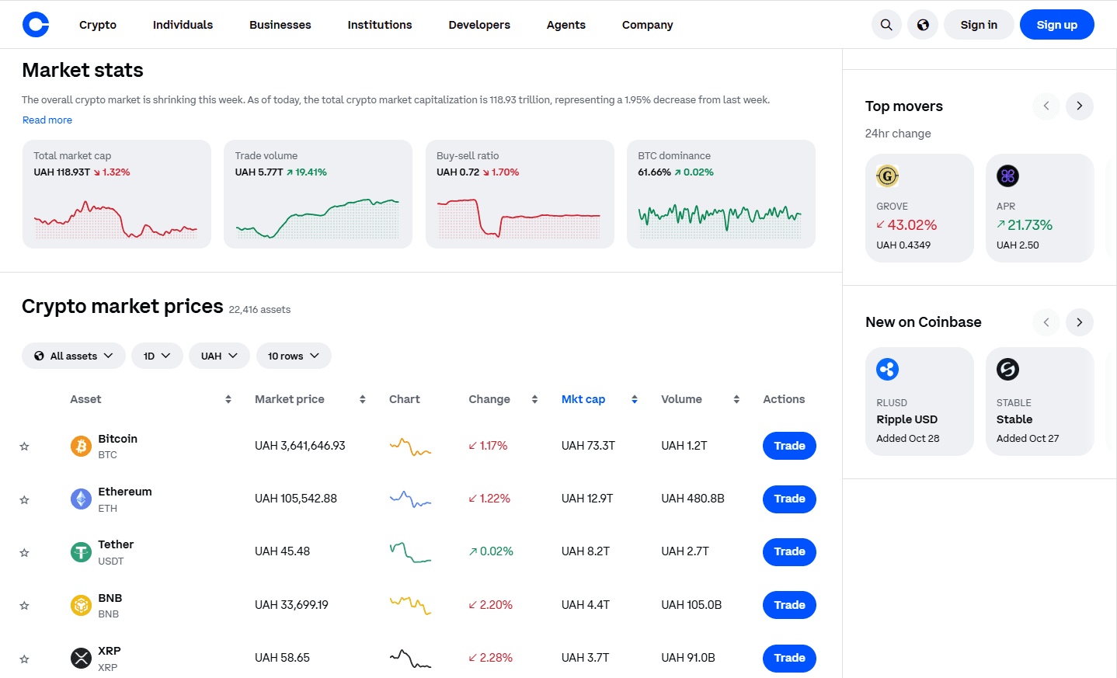Click the Ripple USD token icon
Screen dimensions: 1117x678
[887, 370]
